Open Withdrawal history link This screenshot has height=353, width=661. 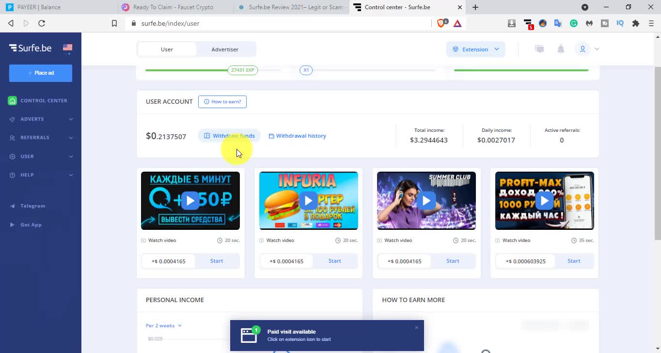298,136
